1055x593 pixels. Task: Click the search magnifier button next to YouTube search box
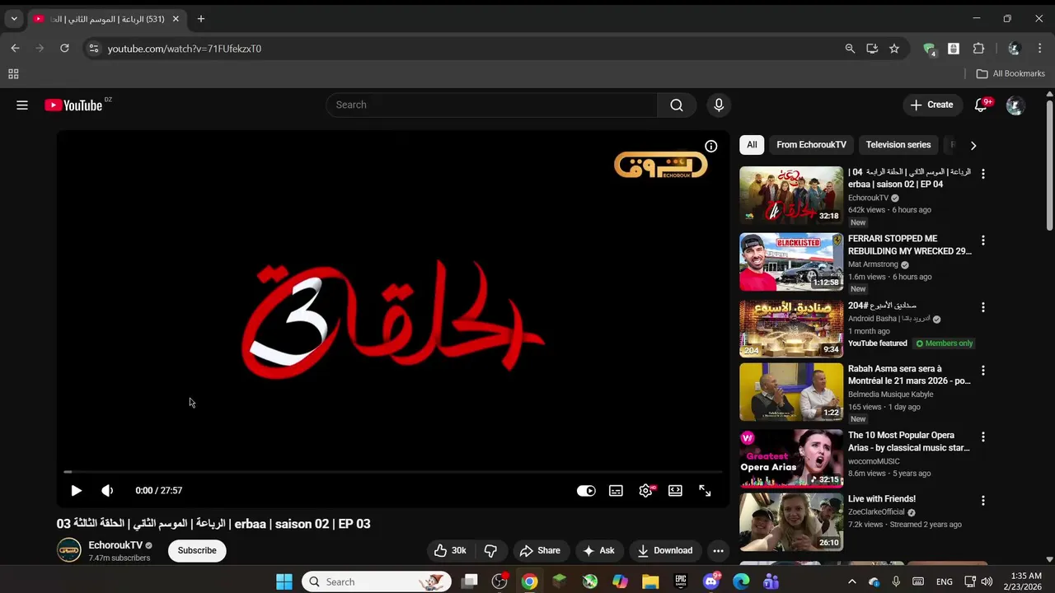click(677, 105)
